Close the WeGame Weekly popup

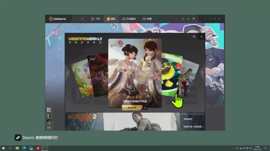pos(201,37)
